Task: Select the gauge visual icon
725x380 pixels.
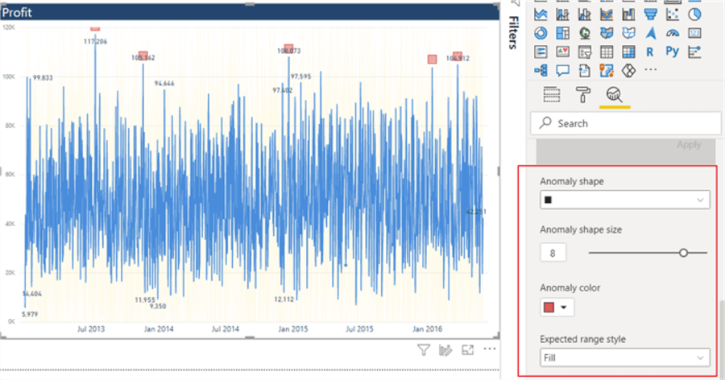Action: [673, 33]
